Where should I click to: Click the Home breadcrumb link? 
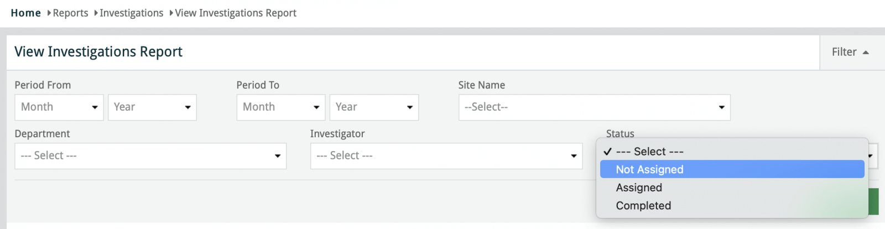click(25, 13)
